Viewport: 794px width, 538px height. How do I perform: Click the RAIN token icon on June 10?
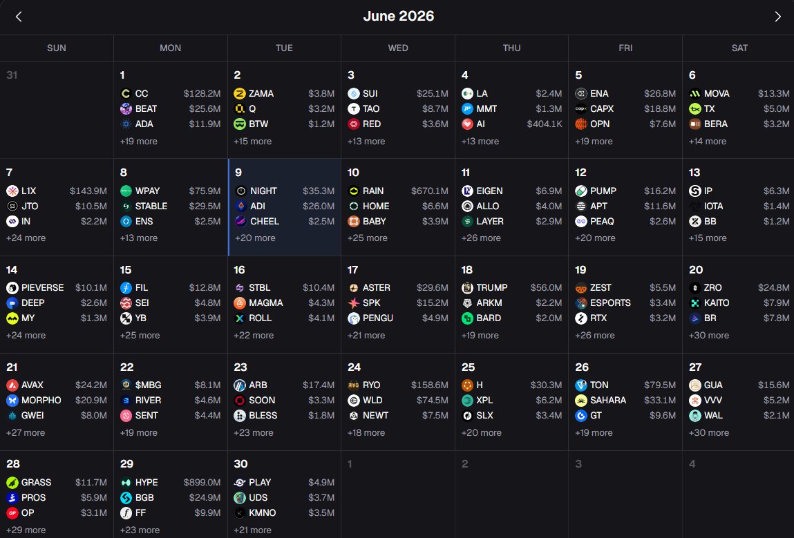point(353,191)
